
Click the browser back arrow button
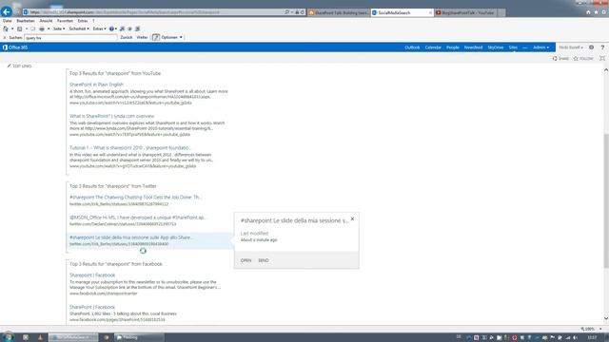[x=7, y=11]
